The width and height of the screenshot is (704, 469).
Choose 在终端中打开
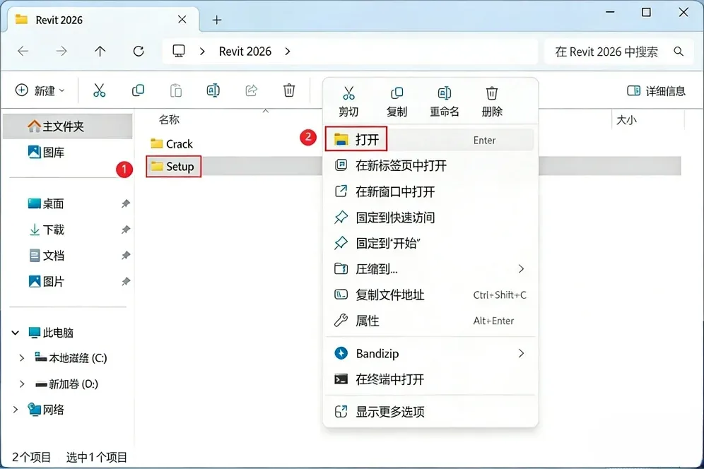point(430,380)
